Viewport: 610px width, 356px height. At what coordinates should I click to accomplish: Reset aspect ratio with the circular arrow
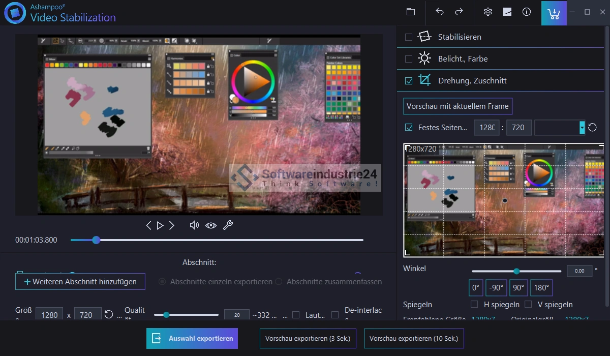pyautogui.click(x=592, y=128)
